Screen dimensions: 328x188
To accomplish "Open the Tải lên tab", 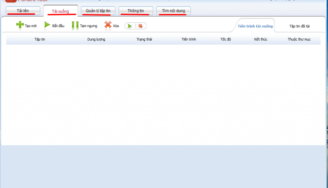I will click(x=23, y=10).
